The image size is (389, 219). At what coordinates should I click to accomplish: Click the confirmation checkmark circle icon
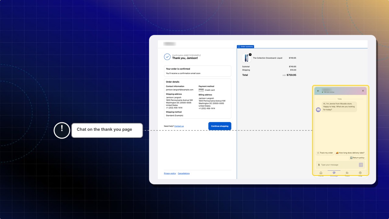tap(167, 57)
